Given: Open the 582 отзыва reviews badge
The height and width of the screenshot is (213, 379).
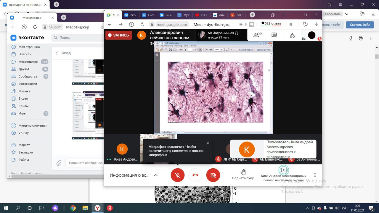Looking at the screenshot, I should tap(271, 24).
